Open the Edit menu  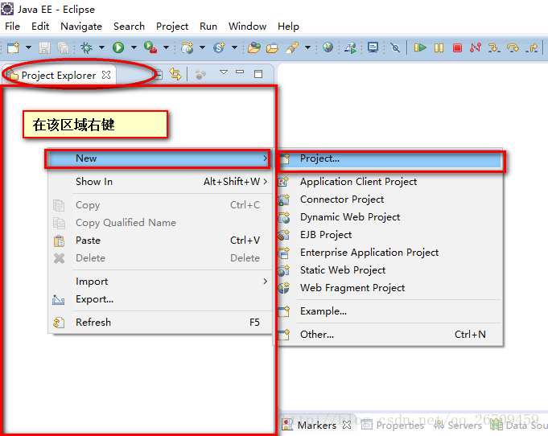coord(40,27)
